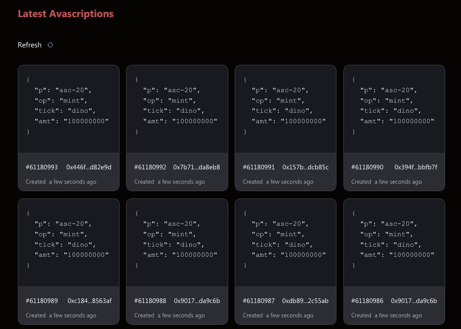Open avascription #61180987

pos(259,301)
